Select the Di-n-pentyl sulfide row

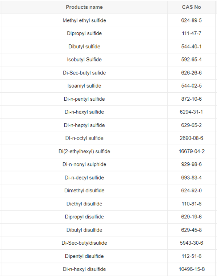[108, 99]
